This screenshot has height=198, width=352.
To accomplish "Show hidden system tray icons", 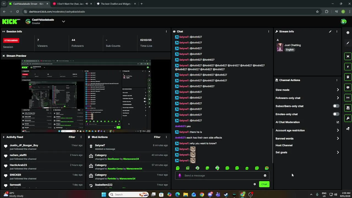I will click(311, 194).
